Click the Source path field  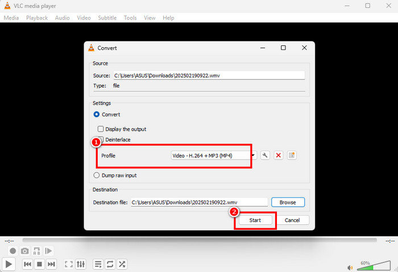pos(209,76)
